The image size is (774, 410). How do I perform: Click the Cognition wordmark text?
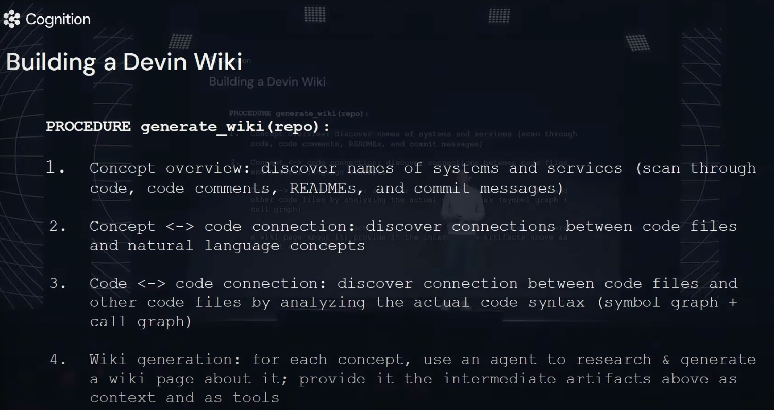[x=58, y=20]
